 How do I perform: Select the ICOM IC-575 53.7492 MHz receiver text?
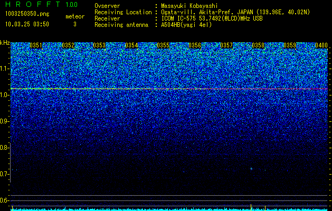212,18
